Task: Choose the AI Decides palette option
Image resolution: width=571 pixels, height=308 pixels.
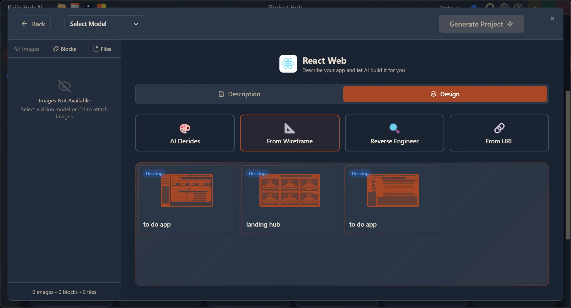Action: coord(185,133)
